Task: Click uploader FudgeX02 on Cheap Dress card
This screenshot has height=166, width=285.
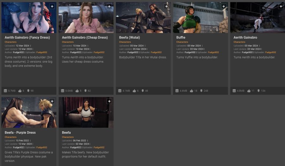Action: [99, 52]
